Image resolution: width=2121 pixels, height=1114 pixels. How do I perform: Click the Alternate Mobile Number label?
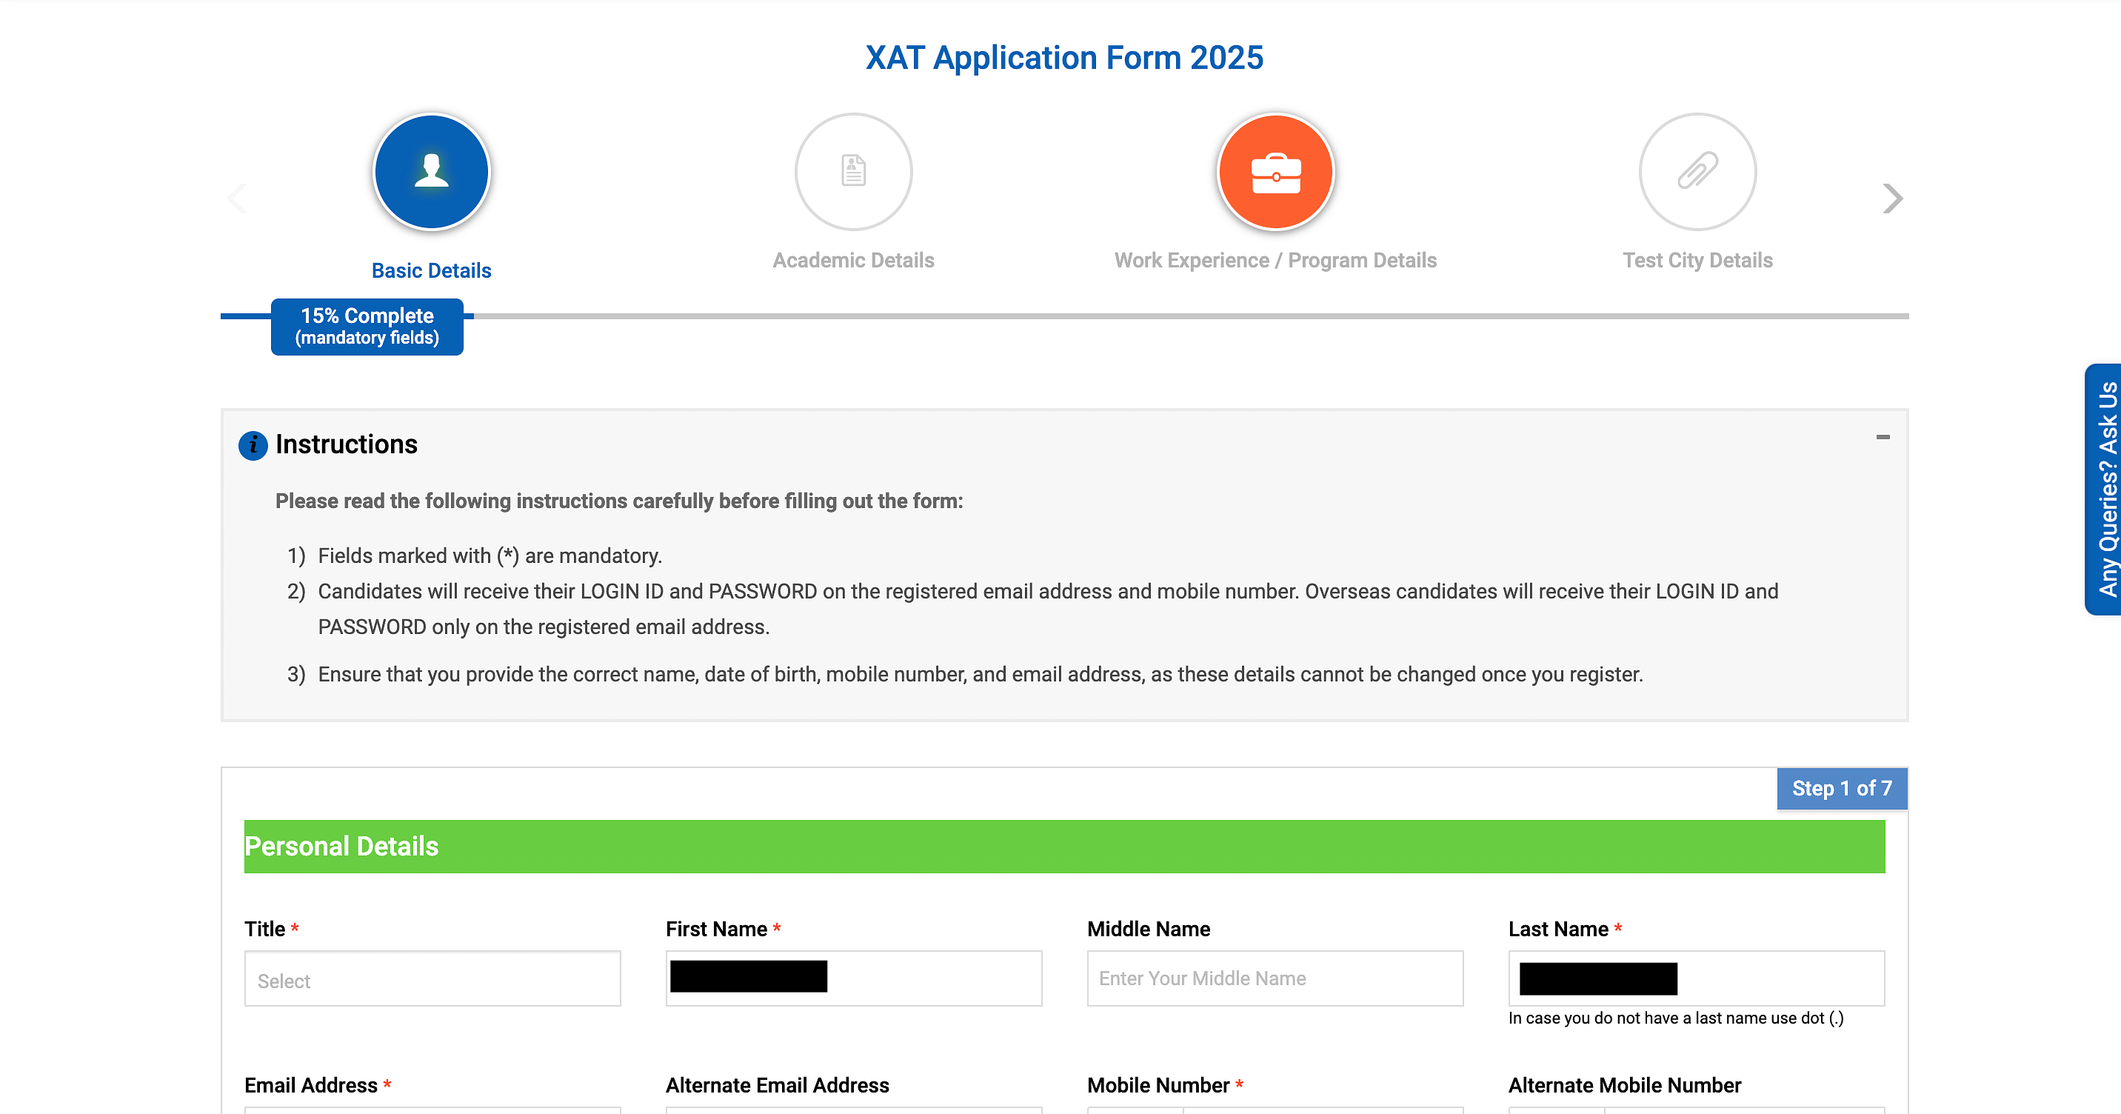click(1625, 1086)
